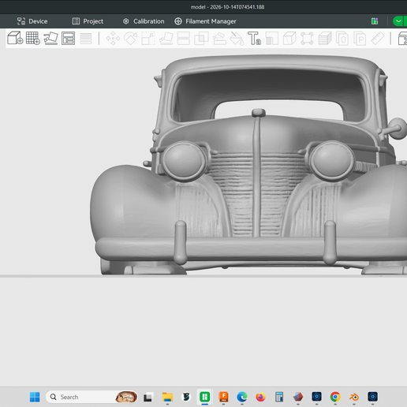Select the Text shape tool
The height and width of the screenshot is (407, 407).
254,39
